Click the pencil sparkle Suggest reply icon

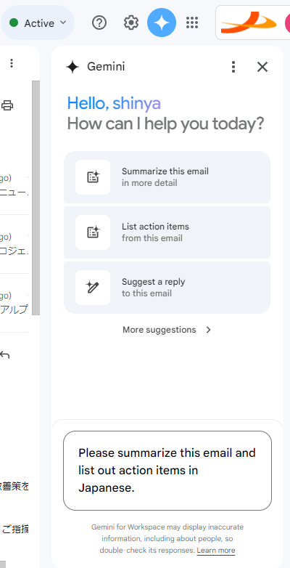coord(93,287)
